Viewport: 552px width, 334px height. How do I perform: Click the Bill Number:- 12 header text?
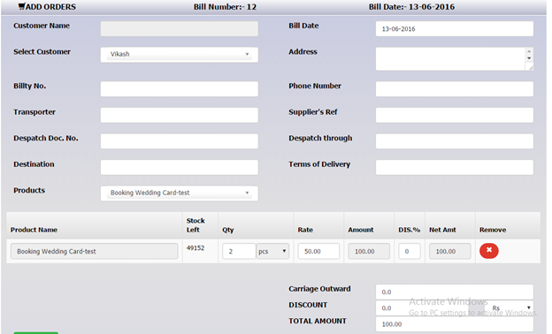(x=225, y=7)
